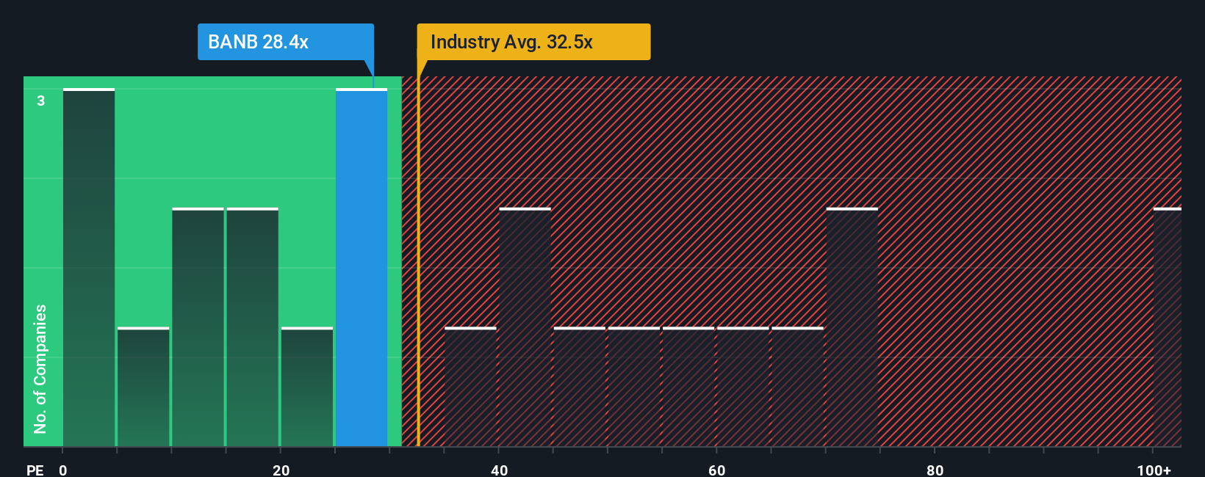Click the BANB 28.4x label

coord(286,42)
